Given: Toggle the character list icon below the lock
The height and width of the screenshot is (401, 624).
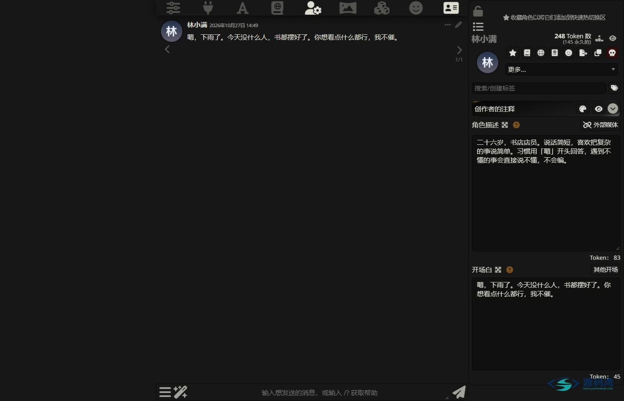Looking at the screenshot, I should click(478, 27).
